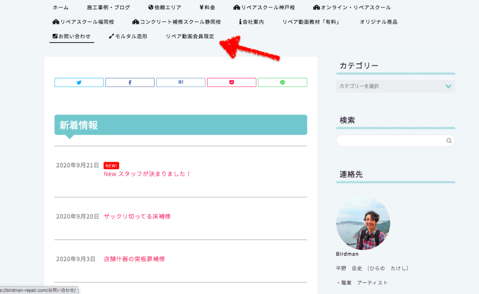Open リペア動画会員限定 menu item

(x=189, y=36)
